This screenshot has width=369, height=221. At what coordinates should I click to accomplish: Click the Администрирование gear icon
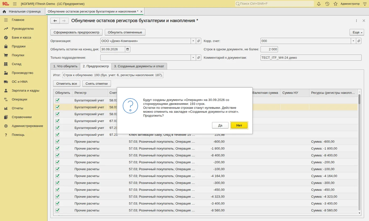tap(6, 126)
